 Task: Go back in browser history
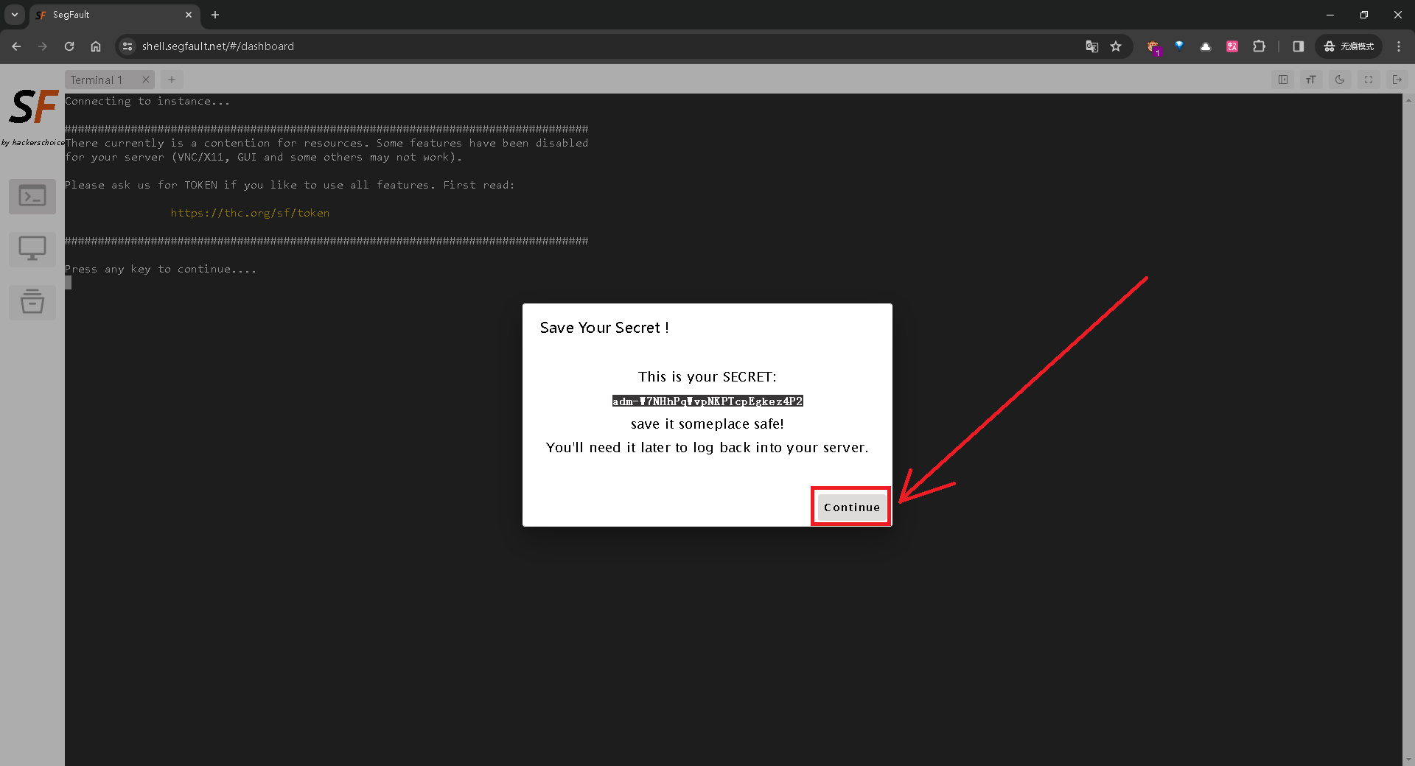(x=16, y=46)
